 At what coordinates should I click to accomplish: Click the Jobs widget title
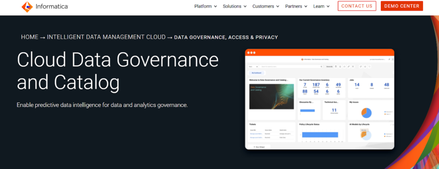352,80
